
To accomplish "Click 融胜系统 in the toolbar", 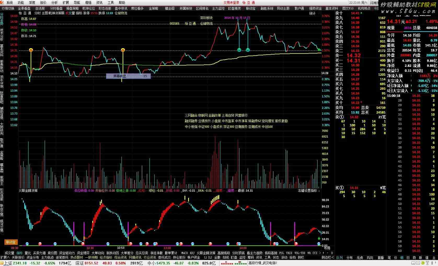I will coord(267,8).
